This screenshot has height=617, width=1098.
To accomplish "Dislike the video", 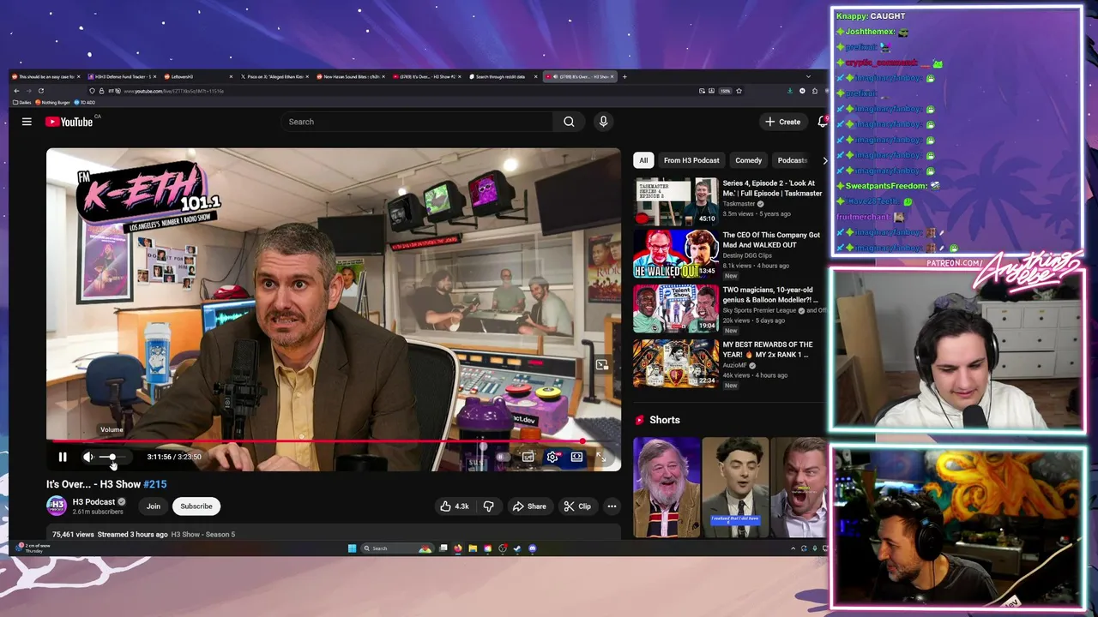I will pos(489,506).
